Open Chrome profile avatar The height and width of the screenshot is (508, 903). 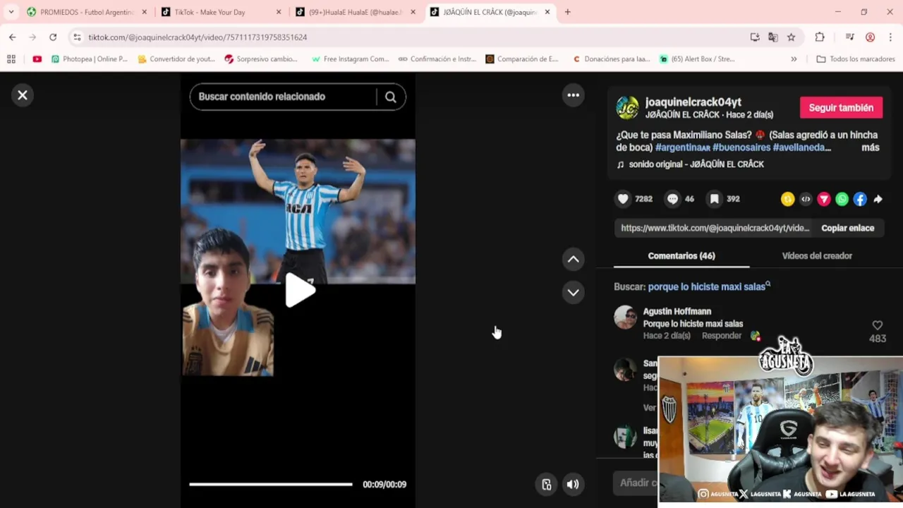pos(870,37)
